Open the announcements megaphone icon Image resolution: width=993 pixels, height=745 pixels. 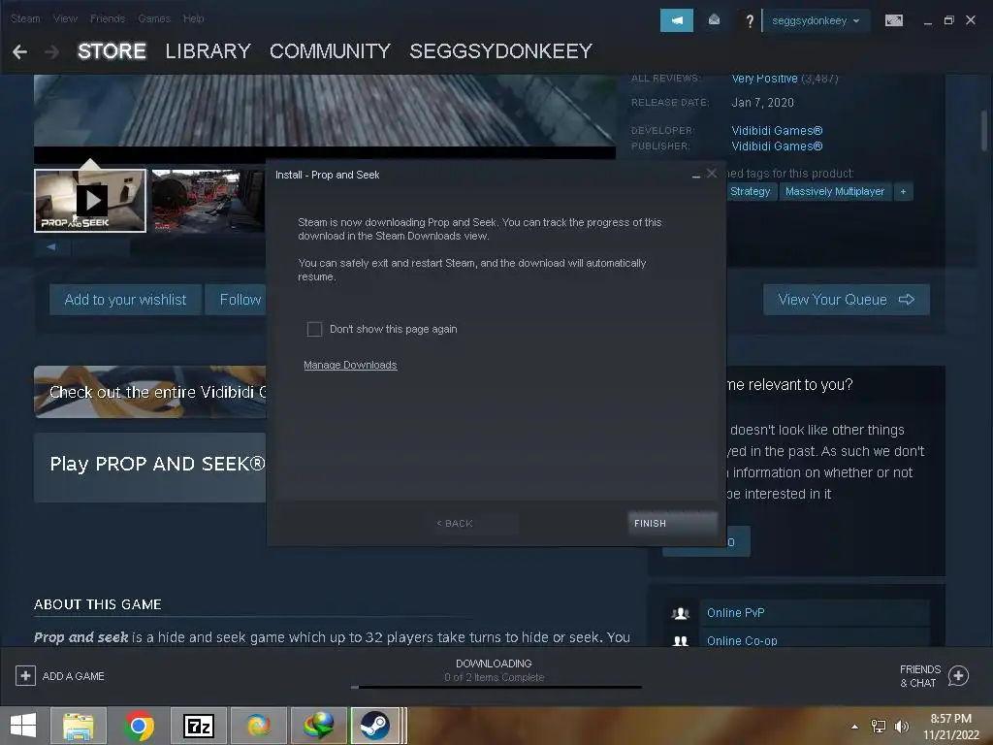tap(676, 20)
